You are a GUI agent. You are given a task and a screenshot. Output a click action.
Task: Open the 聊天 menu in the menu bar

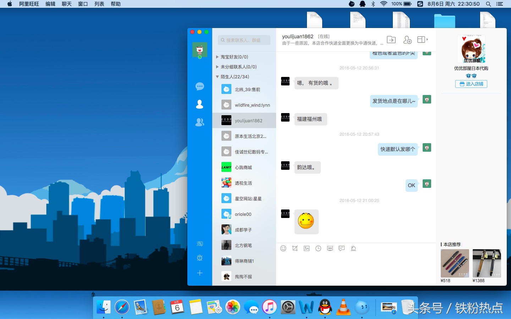coord(66,4)
